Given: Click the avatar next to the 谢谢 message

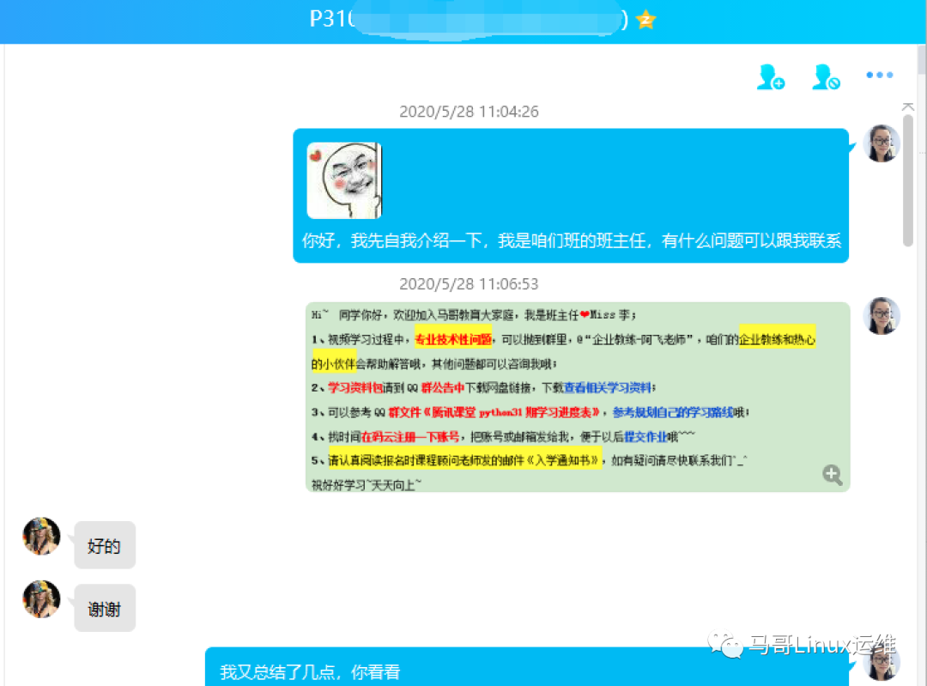Looking at the screenshot, I should pos(40,599).
